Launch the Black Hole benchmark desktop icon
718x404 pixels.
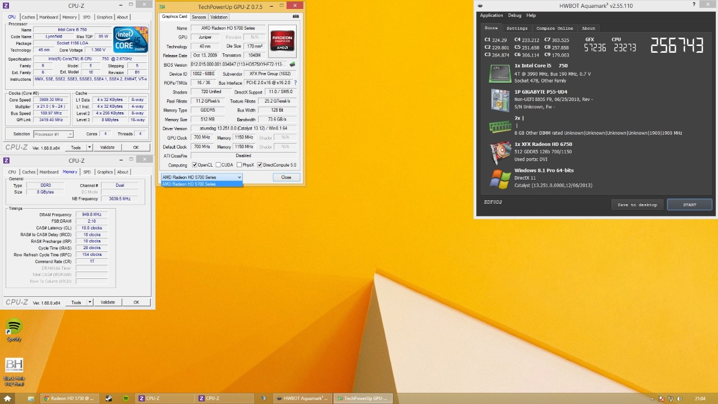(14, 371)
